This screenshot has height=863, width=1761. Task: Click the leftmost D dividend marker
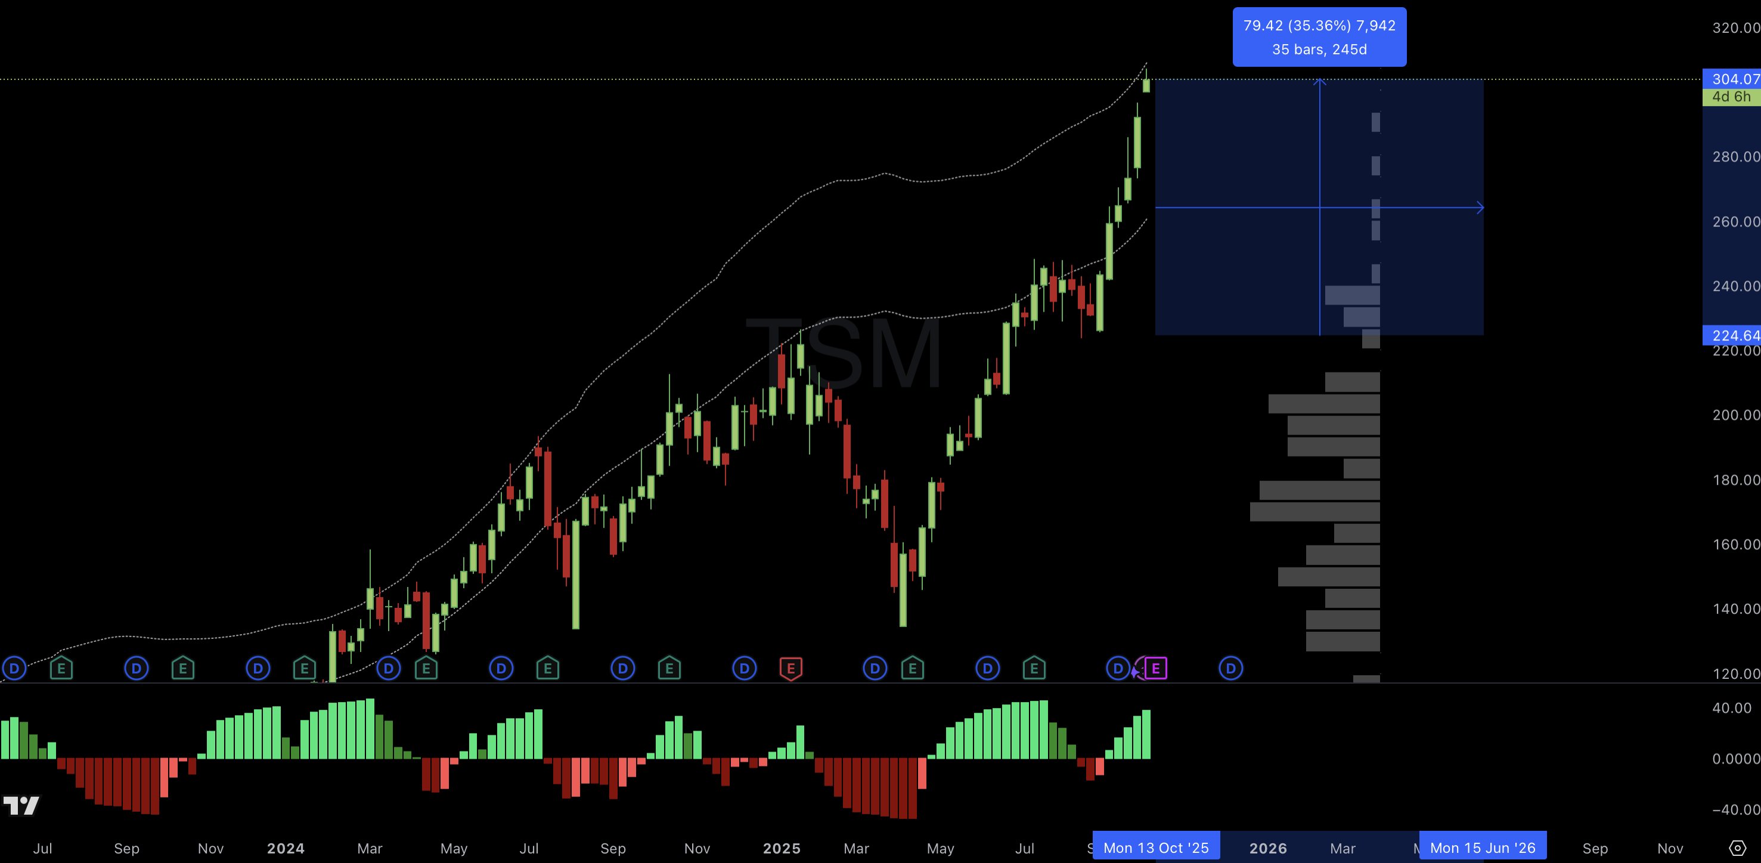tap(14, 668)
